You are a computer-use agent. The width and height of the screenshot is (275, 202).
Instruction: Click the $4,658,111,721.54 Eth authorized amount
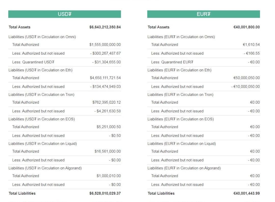point(105,78)
